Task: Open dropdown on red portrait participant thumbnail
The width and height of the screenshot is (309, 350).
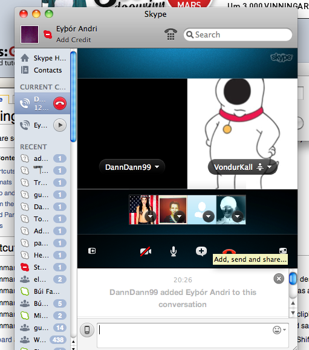Action: 179,216
